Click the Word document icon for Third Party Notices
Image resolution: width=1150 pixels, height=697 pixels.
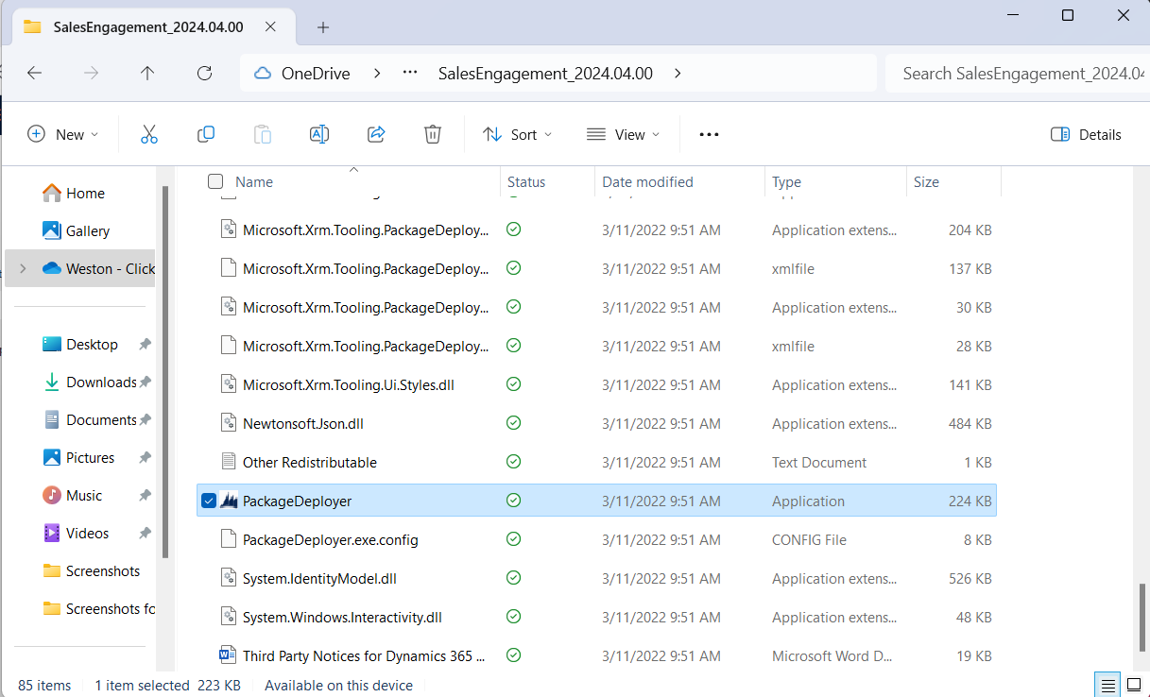227,655
